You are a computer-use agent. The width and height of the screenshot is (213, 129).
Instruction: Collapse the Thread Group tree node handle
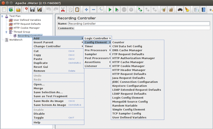click(6, 32)
